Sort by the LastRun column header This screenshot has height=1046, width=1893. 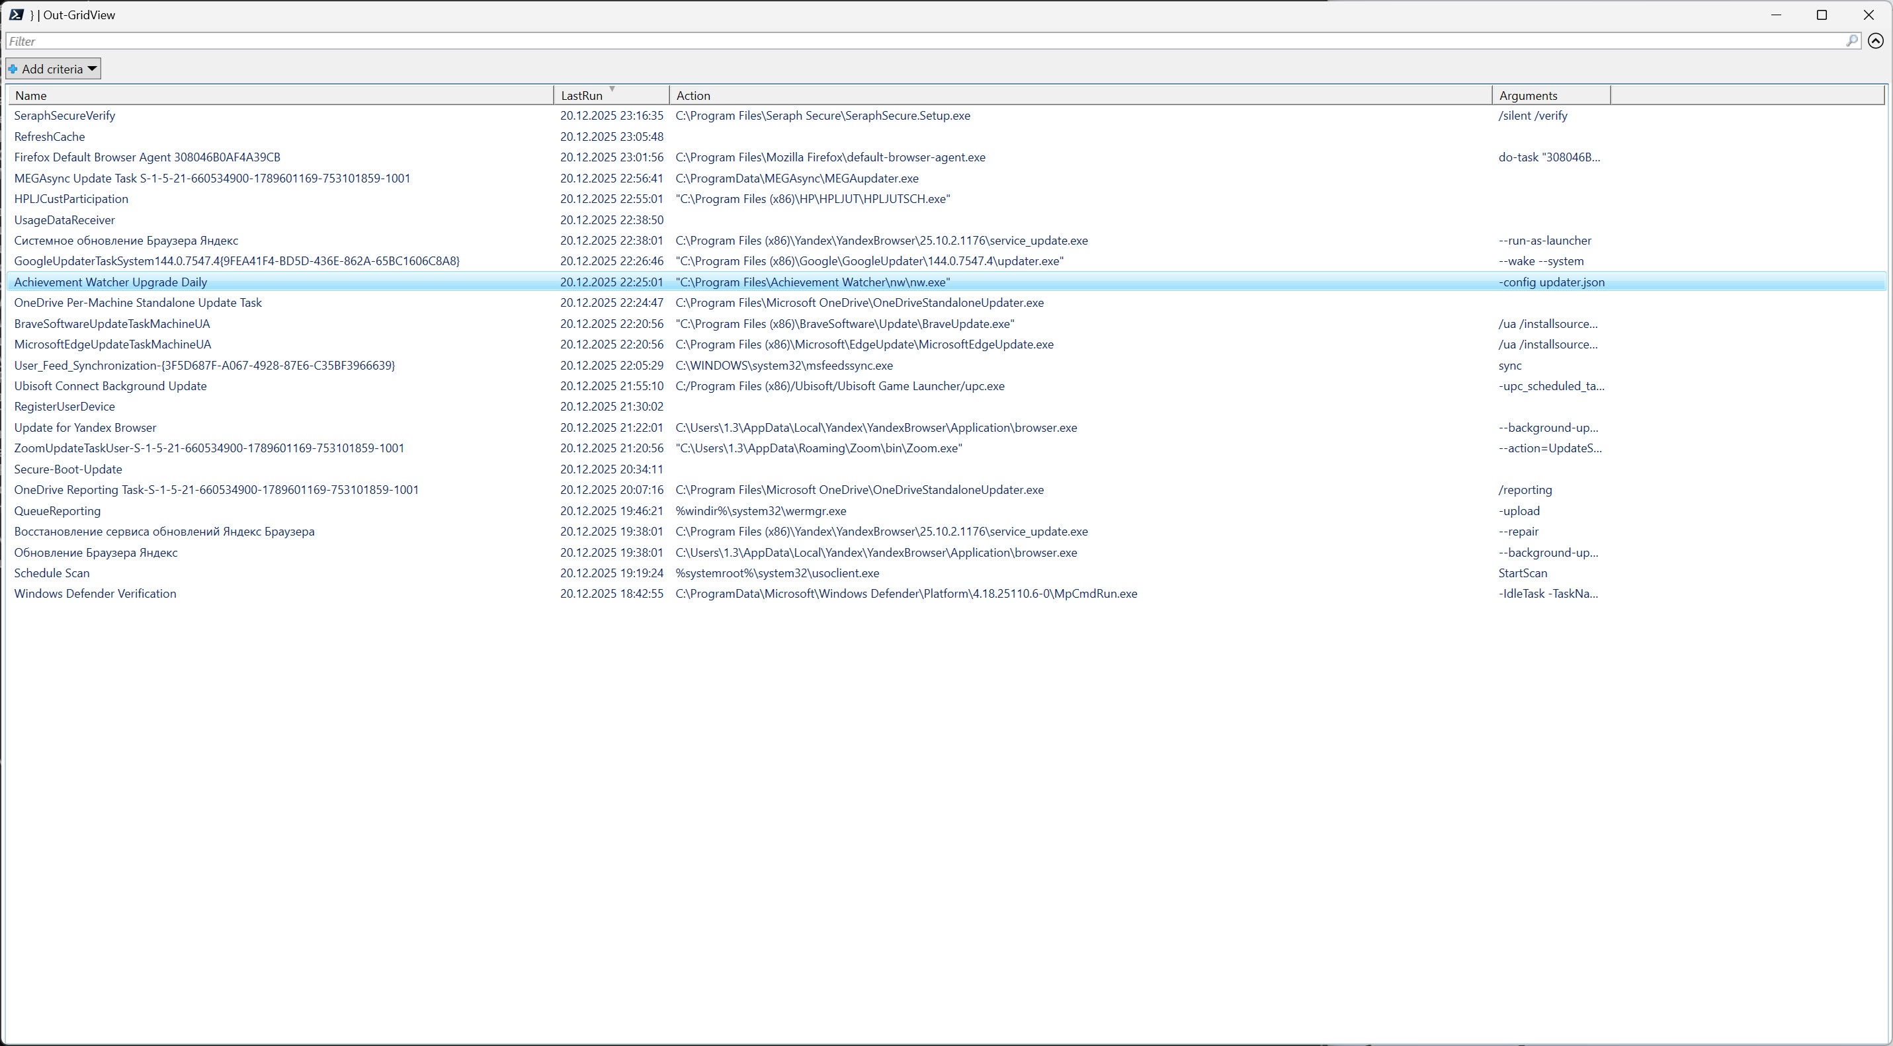tap(581, 95)
